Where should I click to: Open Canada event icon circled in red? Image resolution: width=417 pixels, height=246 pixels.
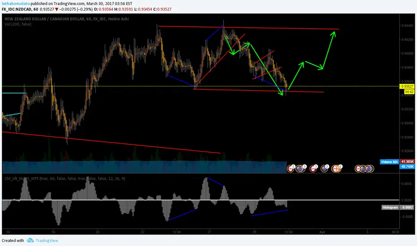pos(313,169)
